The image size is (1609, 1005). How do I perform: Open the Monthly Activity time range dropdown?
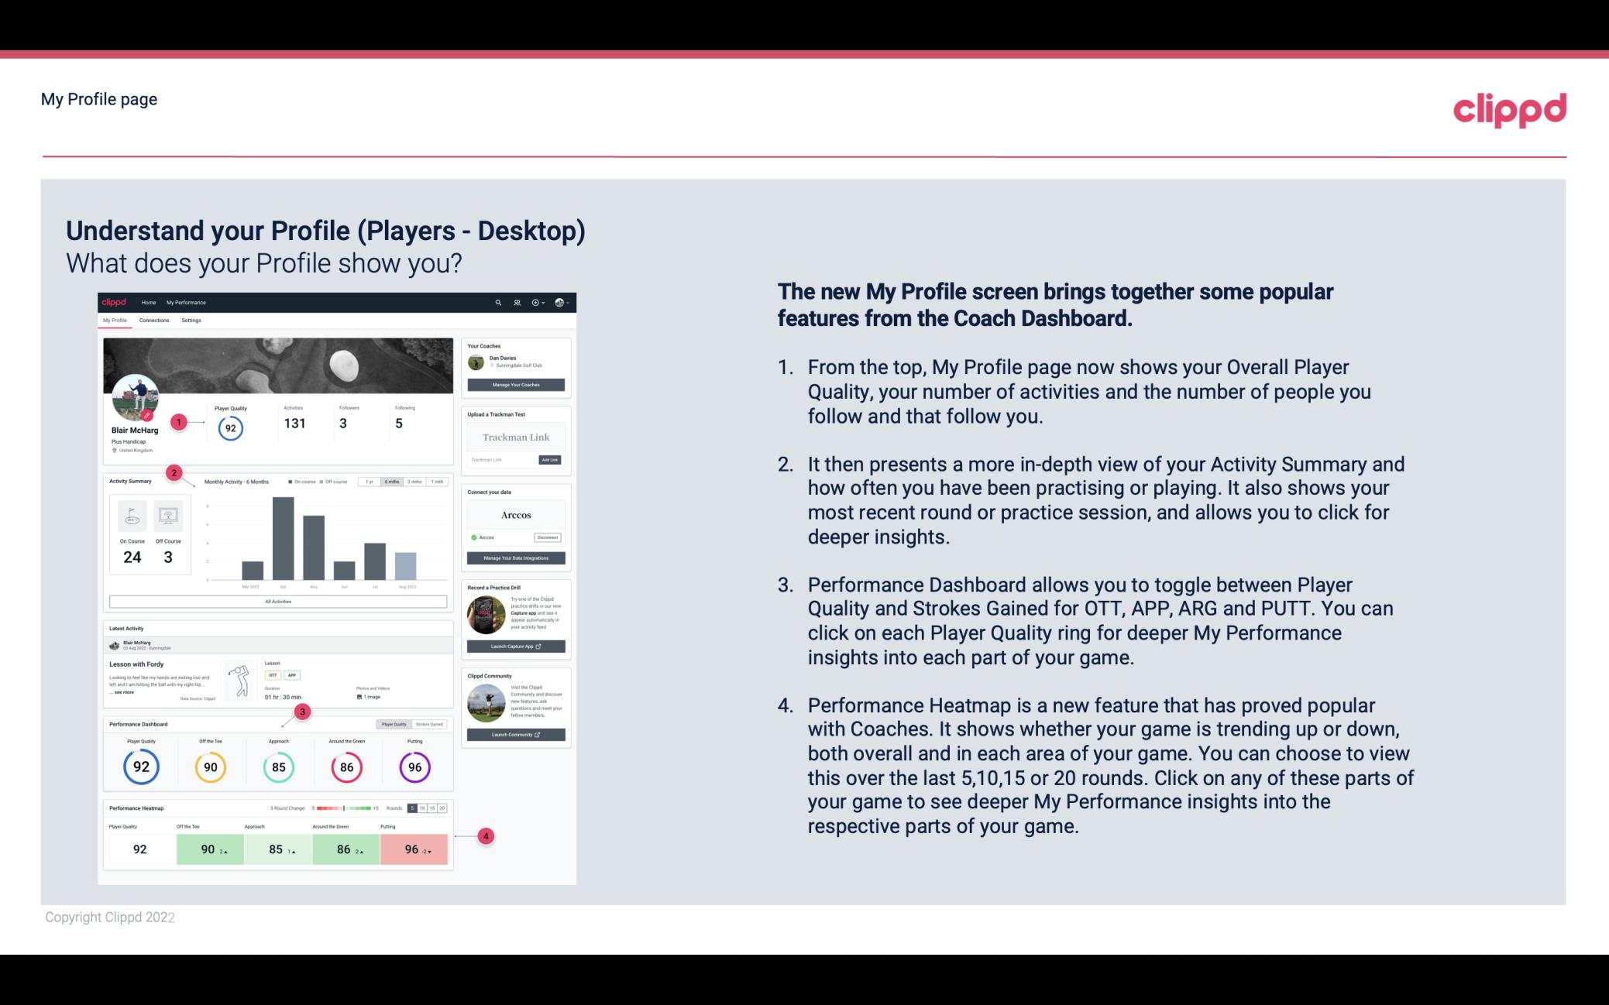coord(393,482)
